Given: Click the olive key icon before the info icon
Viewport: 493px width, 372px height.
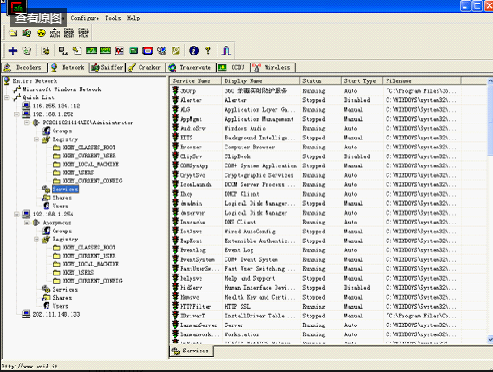Looking at the screenshot, I should click(x=175, y=51).
